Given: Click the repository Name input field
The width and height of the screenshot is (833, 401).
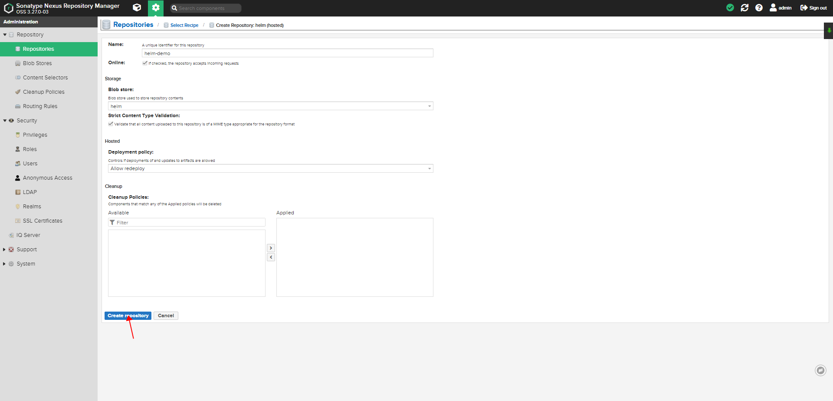Looking at the screenshot, I should click(x=288, y=53).
